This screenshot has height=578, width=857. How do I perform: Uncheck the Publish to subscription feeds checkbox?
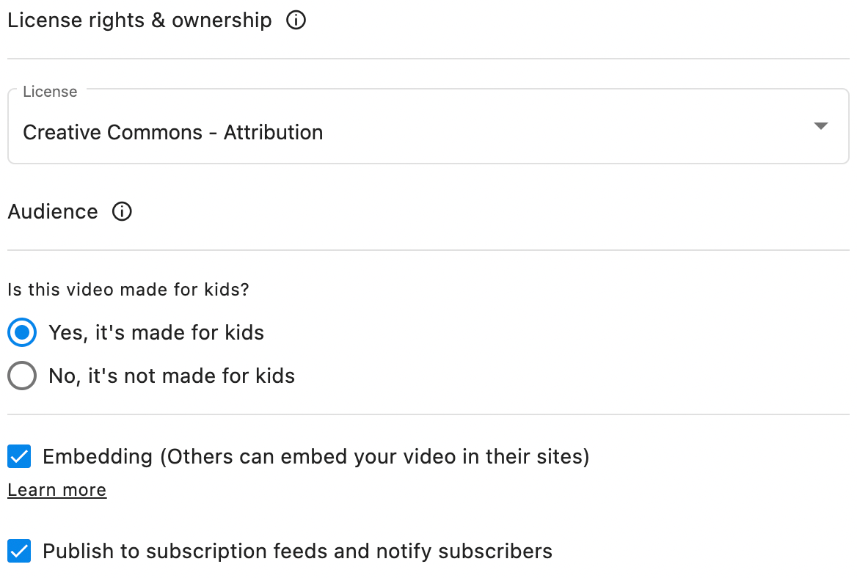pyautogui.click(x=19, y=551)
